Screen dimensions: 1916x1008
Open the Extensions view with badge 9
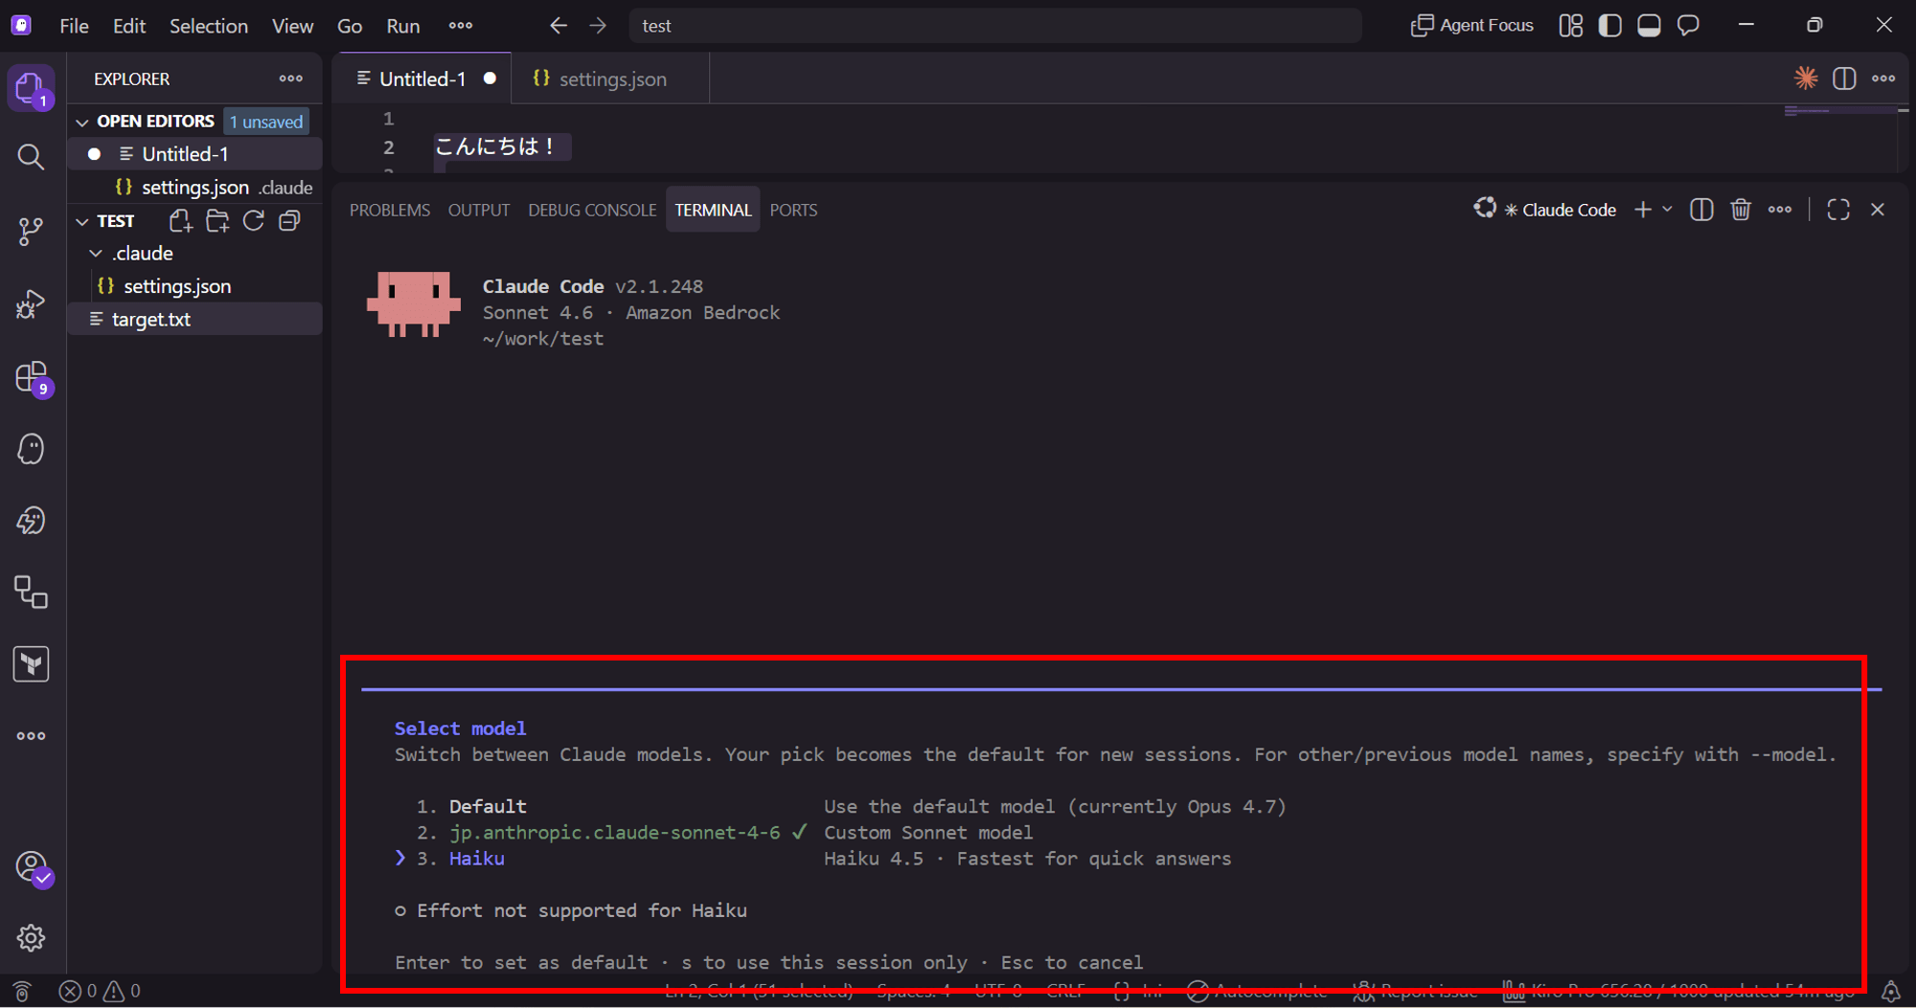pyautogui.click(x=33, y=377)
